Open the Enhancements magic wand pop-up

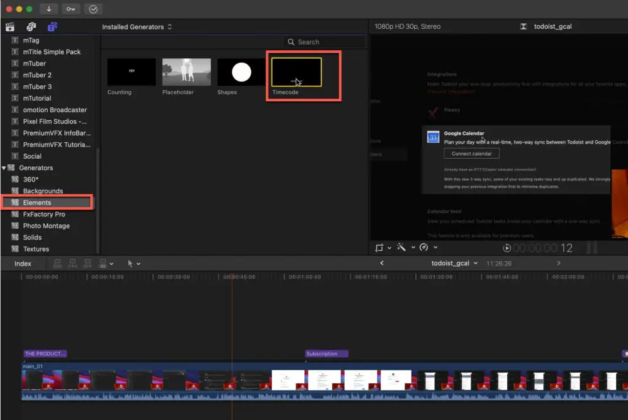tap(405, 248)
